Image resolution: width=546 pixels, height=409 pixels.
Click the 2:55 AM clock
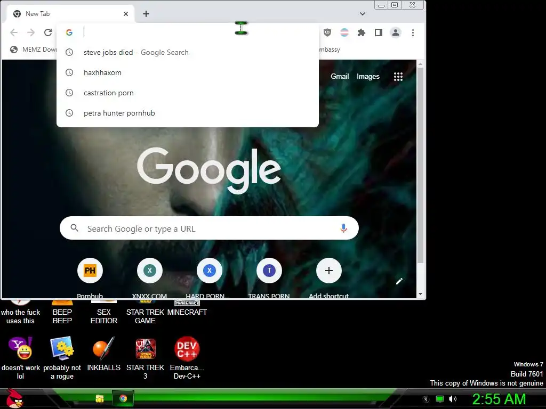tap(499, 399)
